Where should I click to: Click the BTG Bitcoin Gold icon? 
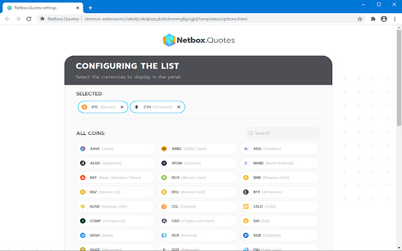pyautogui.click(x=164, y=192)
